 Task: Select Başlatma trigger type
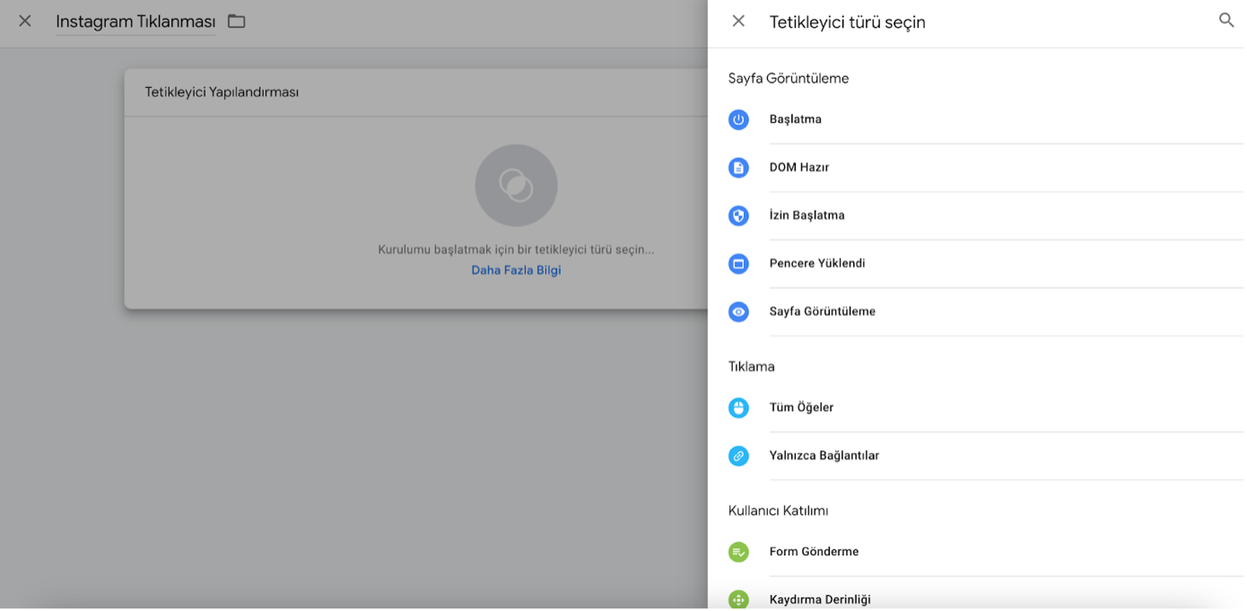click(795, 119)
